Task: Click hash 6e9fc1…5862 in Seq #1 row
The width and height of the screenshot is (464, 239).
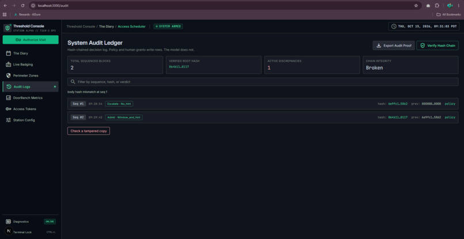Action: click(398, 104)
